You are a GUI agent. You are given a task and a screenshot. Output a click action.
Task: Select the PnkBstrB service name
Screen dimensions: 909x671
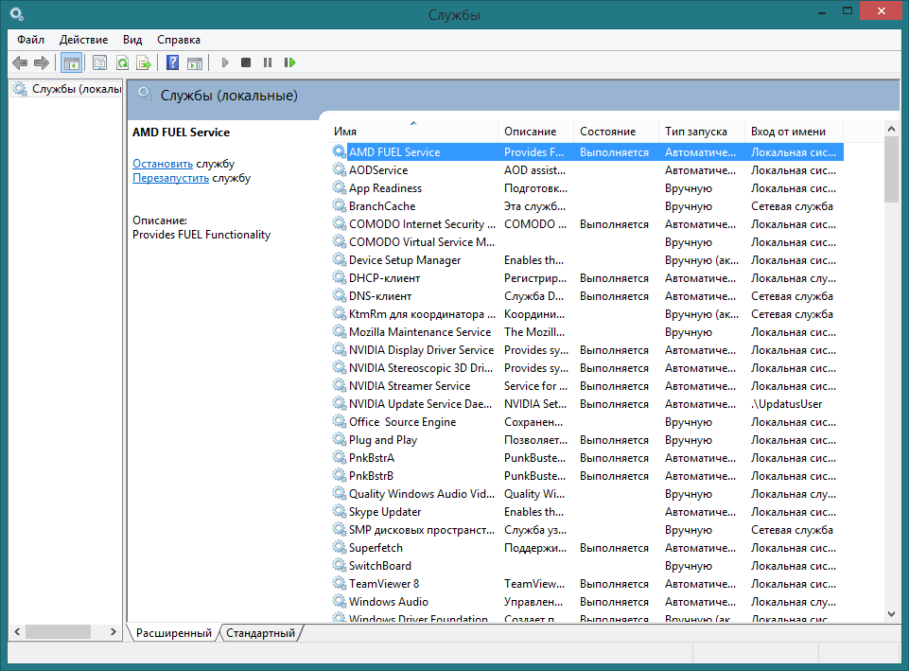pyautogui.click(x=371, y=475)
